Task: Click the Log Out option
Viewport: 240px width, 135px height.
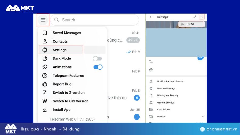Action: (191, 24)
